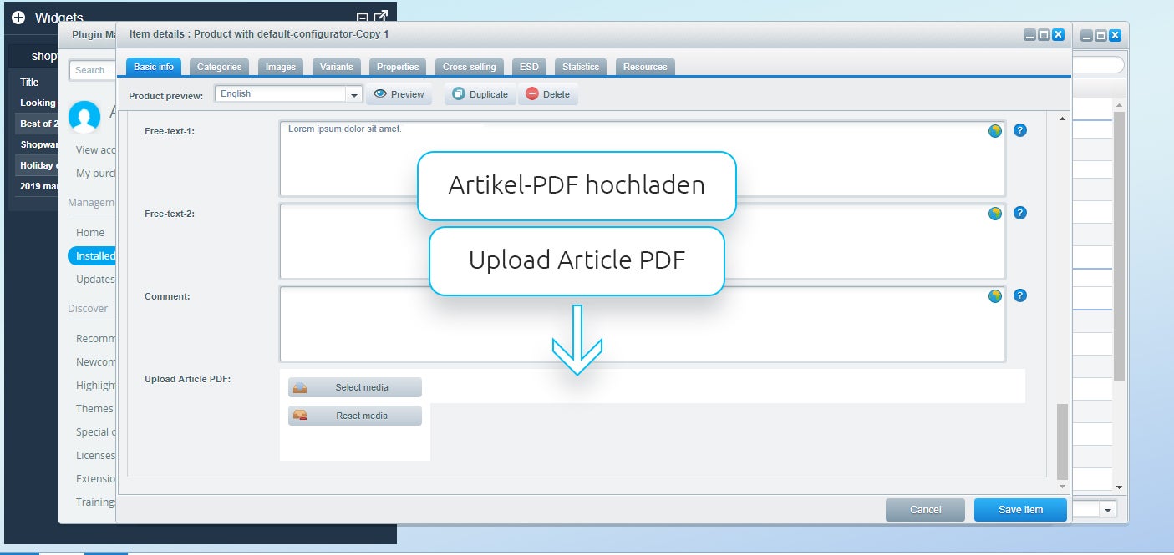Screen dimensions: 1174x555
Task: Open the Cross-selling tab
Action: click(469, 67)
